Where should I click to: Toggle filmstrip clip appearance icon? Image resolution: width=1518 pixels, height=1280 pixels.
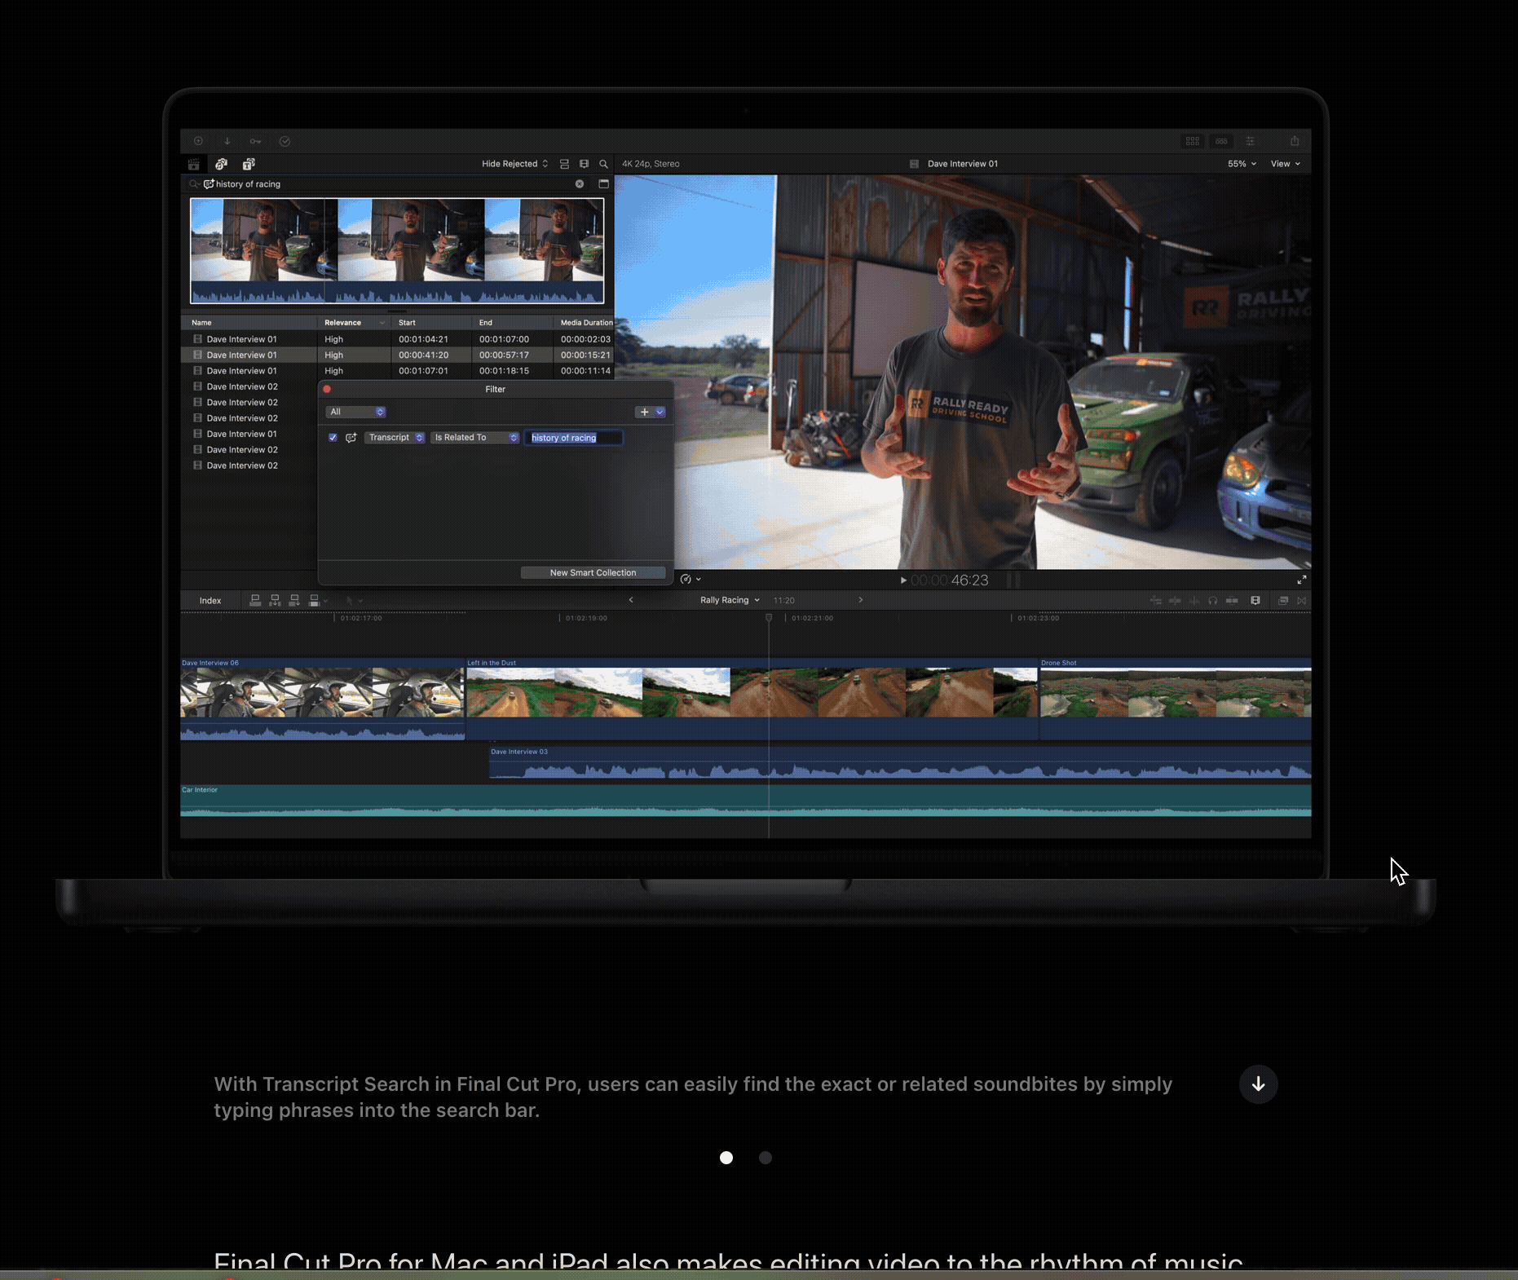584,164
